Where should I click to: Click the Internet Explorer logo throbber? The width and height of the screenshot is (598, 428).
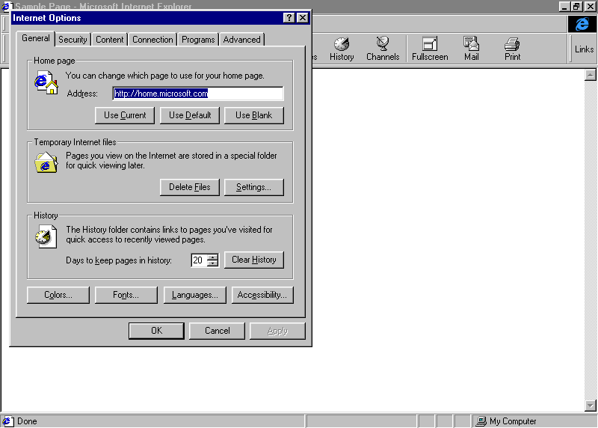[582, 24]
